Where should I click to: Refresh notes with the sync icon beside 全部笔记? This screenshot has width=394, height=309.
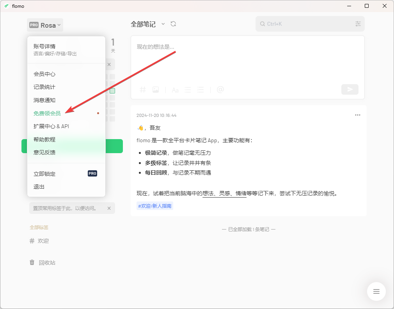point(173,24)
